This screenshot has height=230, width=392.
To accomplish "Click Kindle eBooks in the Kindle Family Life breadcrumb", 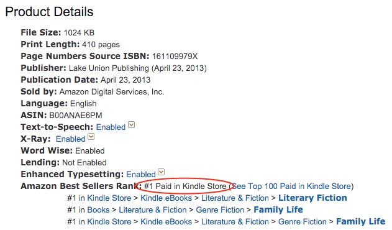I will tap(166, 221).
